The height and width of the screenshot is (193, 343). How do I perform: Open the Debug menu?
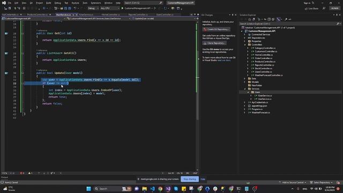point(58,3)
